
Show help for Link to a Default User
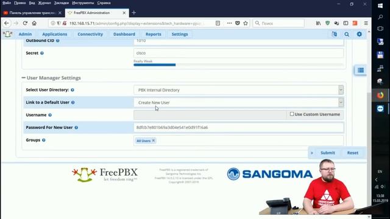click(x=73, y=102)
